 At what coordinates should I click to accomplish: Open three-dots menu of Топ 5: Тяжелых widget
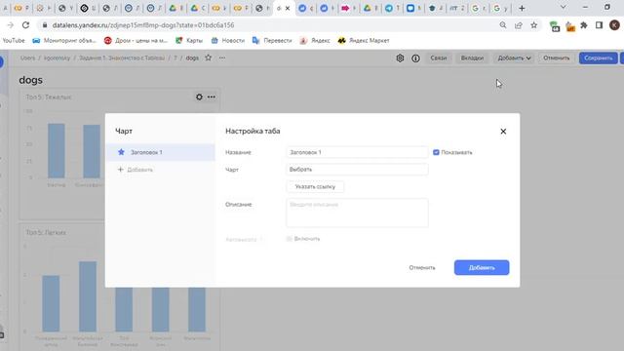(212, 97)
